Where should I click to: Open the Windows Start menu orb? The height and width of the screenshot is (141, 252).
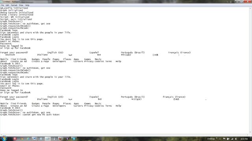click(4, 138)
